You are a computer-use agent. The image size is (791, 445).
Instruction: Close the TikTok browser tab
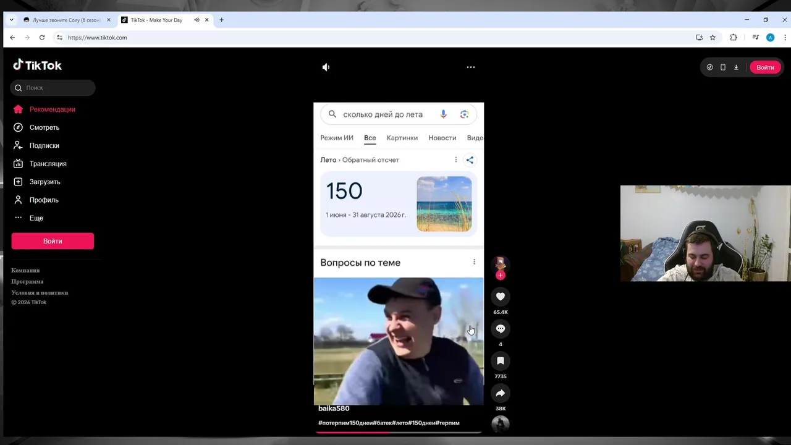pyautogui.click(x=207, y=20)
